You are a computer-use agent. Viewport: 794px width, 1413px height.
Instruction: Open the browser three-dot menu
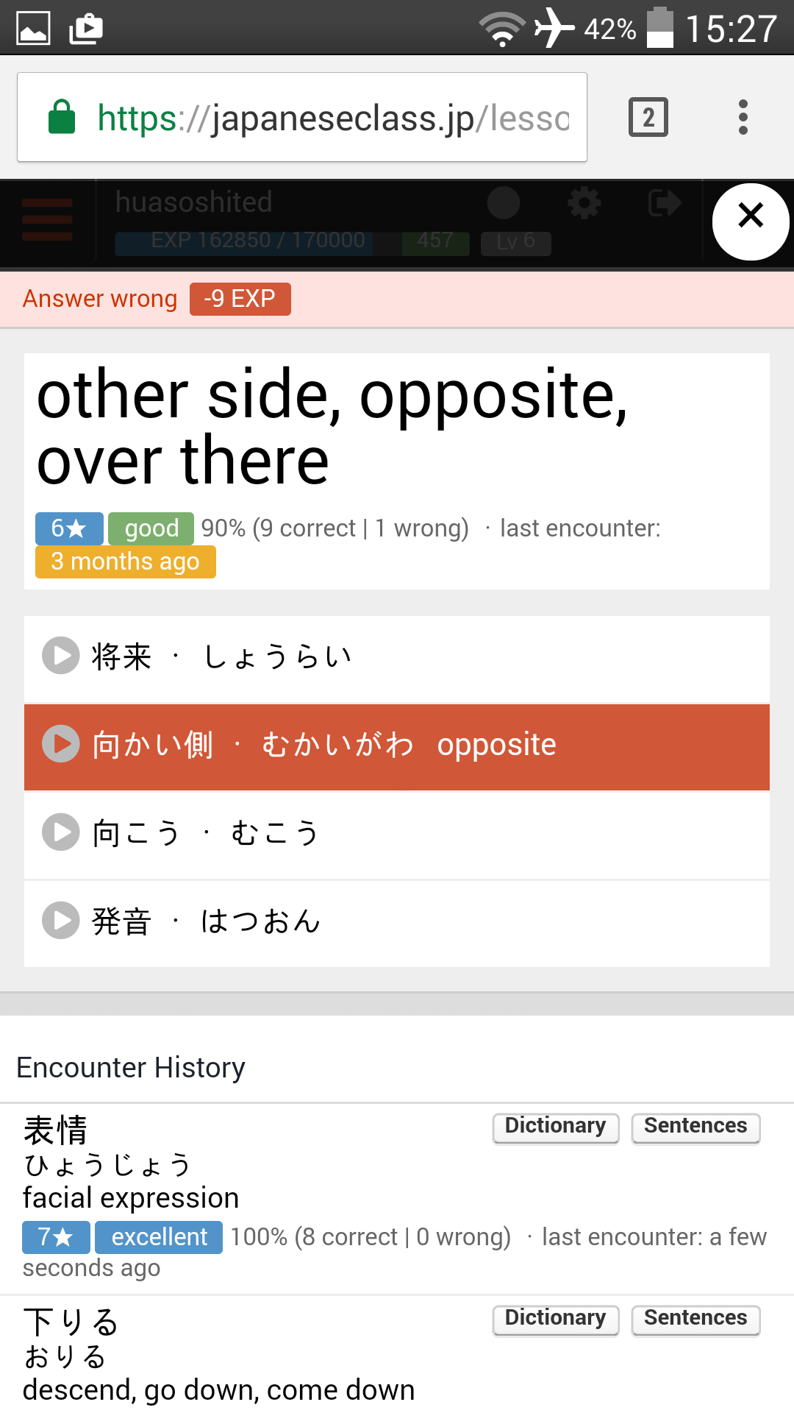(x=743, y=117)
